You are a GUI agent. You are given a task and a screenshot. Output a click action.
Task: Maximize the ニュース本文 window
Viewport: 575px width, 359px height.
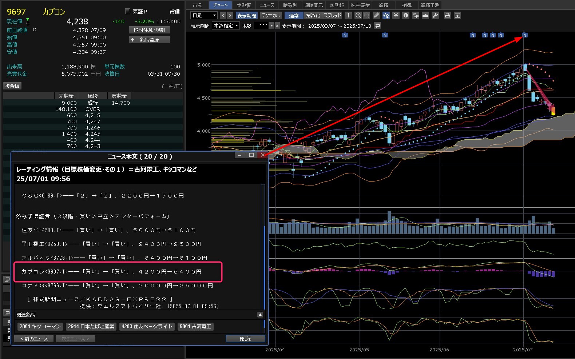click(x=251, y=155)
